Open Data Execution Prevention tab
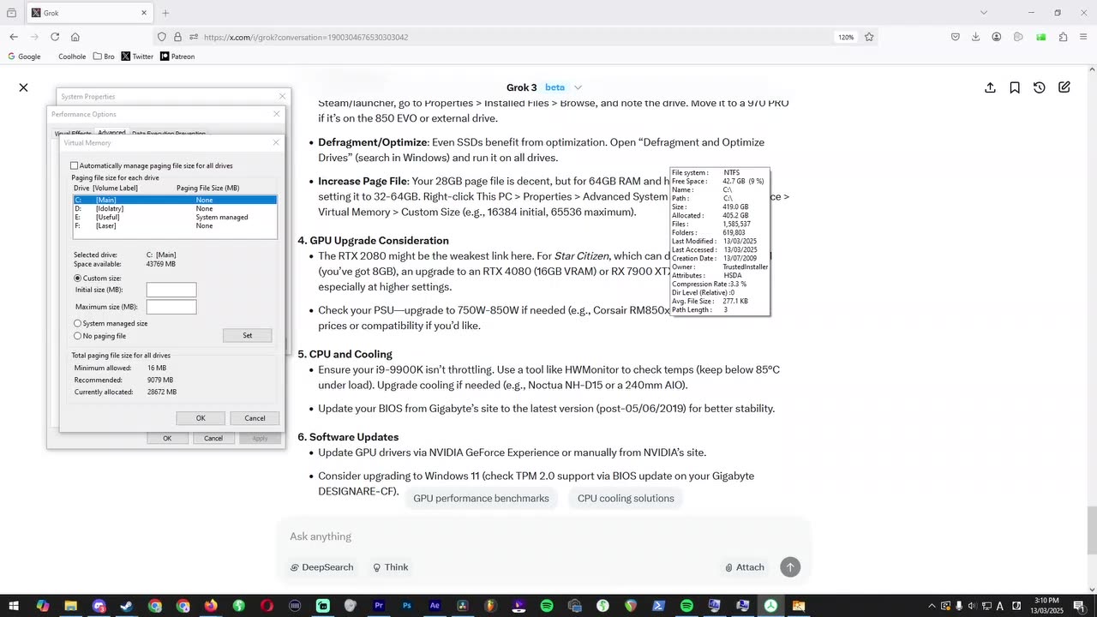Viewport: 1097px width, 617px height. coord(169,134)
